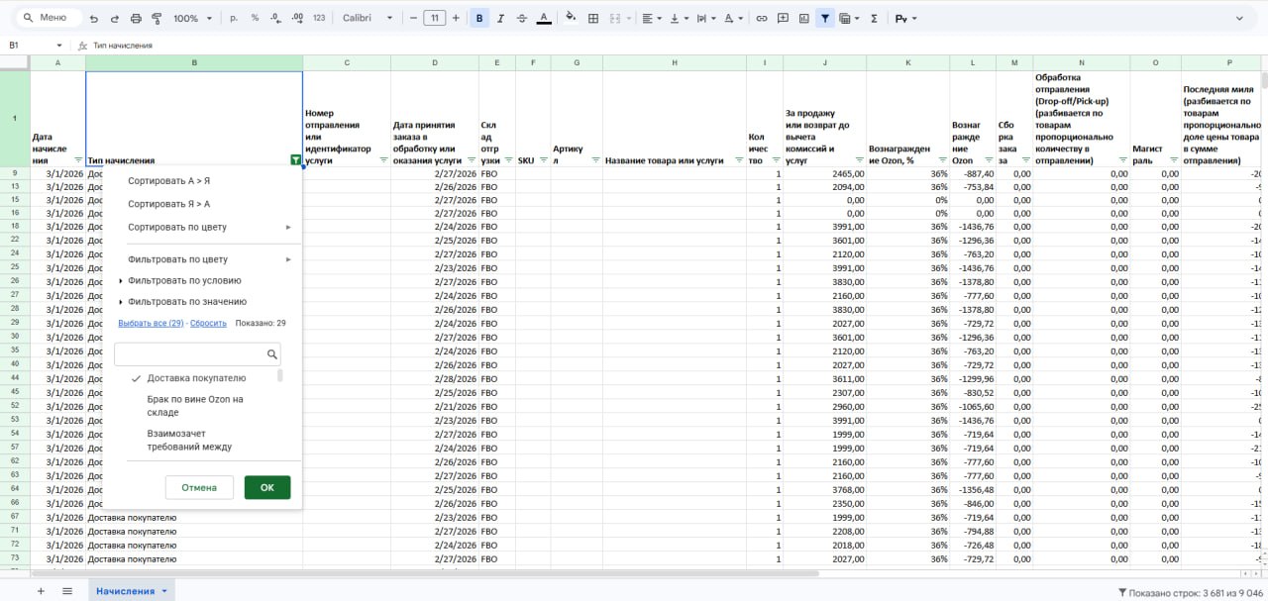This screenshot has height=601, width=1268.
Task: Toggle bold formatting
Action: coord(479,18)
